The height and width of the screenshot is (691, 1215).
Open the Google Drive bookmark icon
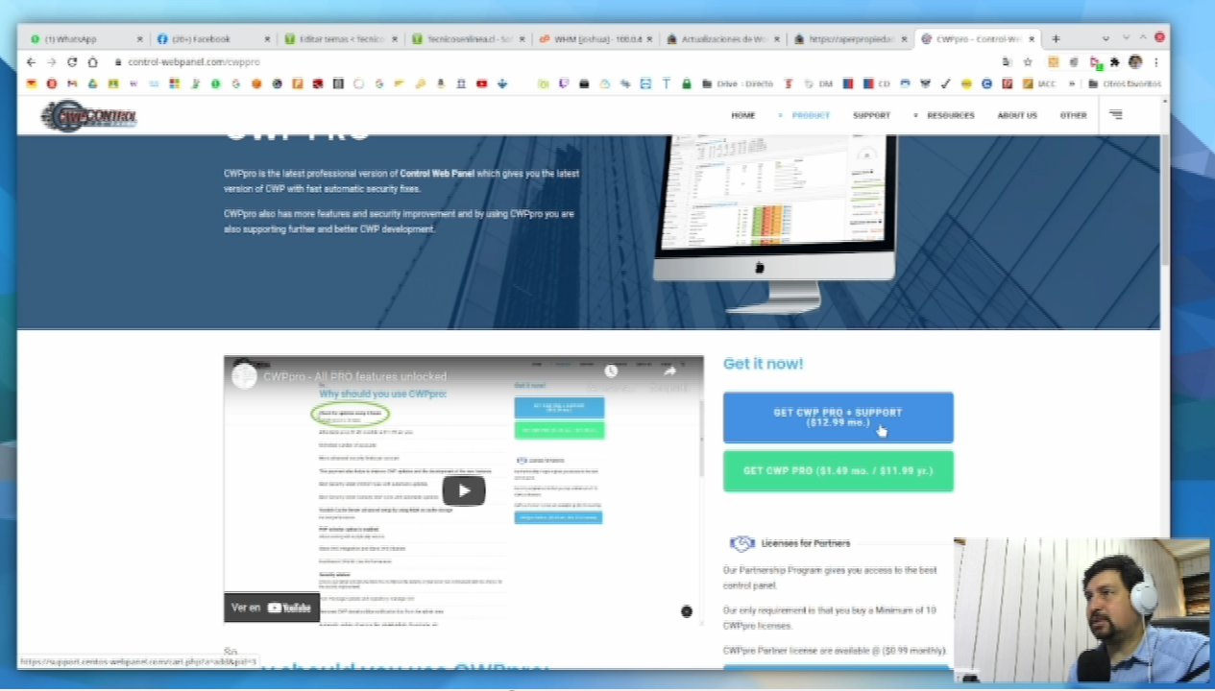pyautogui.click(x=92, y=83)
